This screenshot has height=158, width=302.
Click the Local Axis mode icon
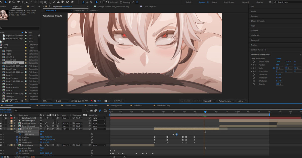(84, 2)
